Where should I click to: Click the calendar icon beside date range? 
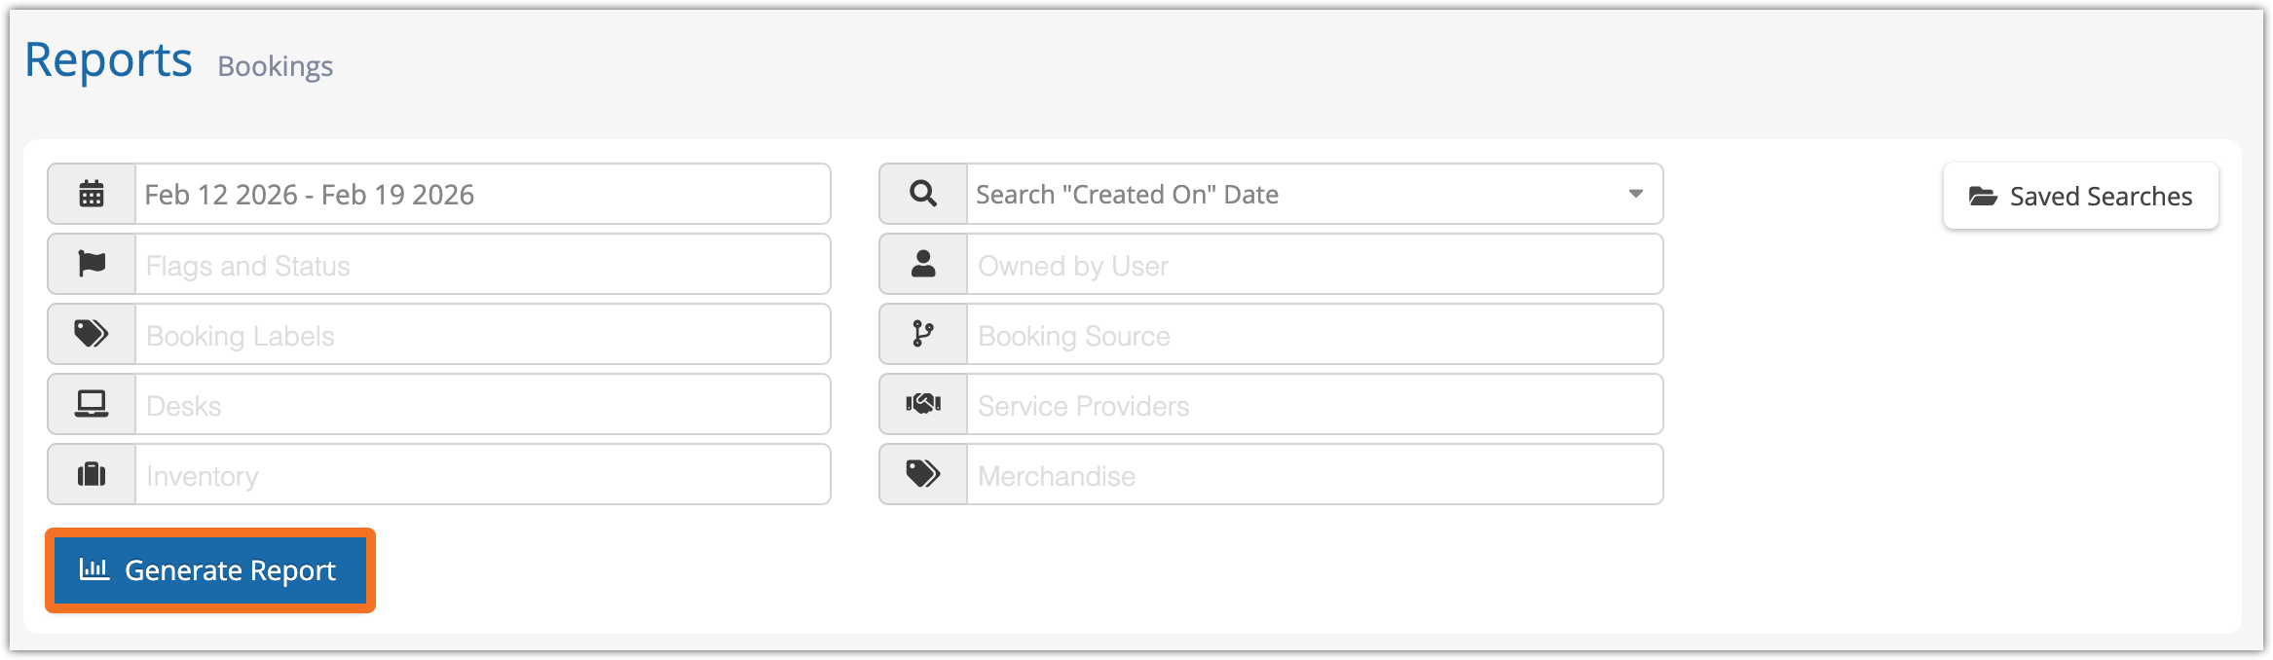pos(92,195)
